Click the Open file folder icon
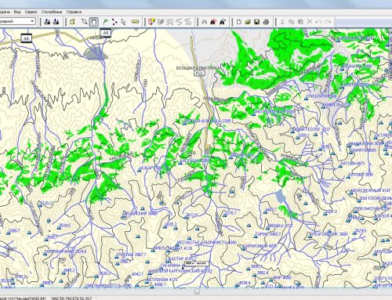 248,22
